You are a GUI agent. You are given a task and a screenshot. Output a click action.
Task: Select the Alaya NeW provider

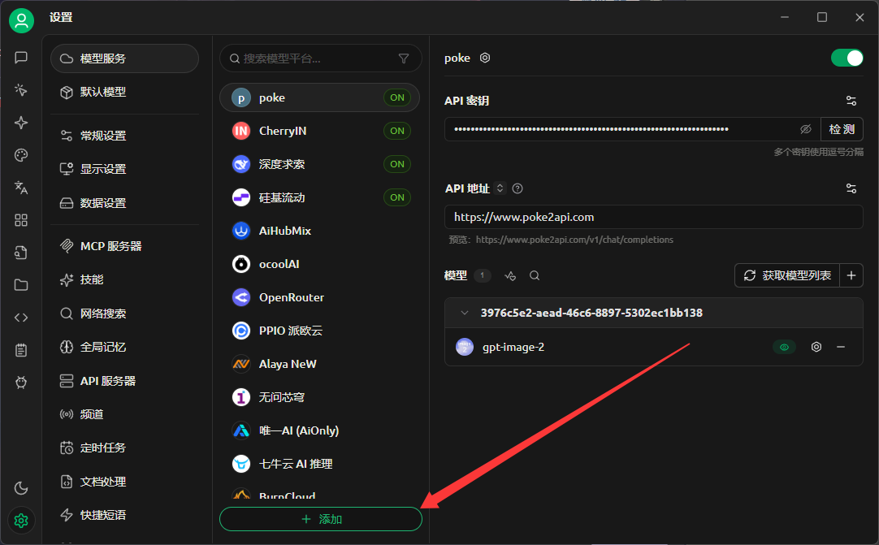[x=319, y=365]
